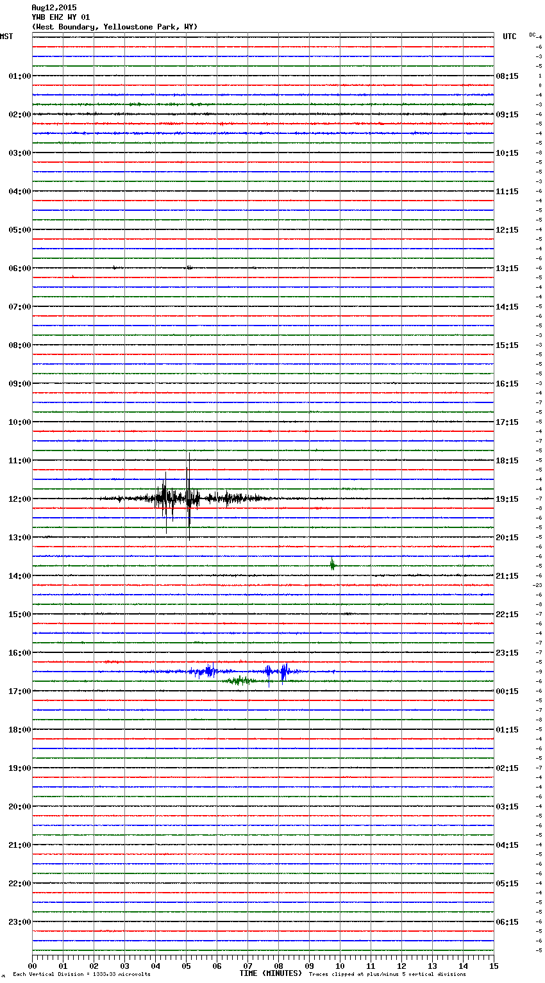Click the Aug12,2015 date heading
Viewport: 545px width, 983px height.
tap(54, 8)
